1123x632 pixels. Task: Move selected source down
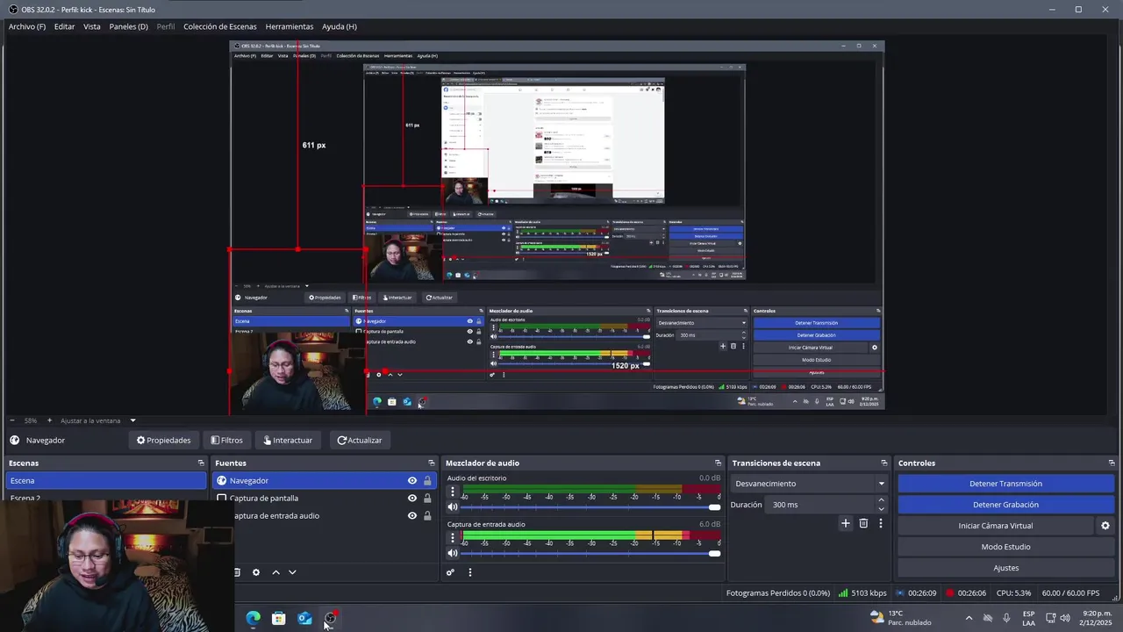[x=292, y=572]
